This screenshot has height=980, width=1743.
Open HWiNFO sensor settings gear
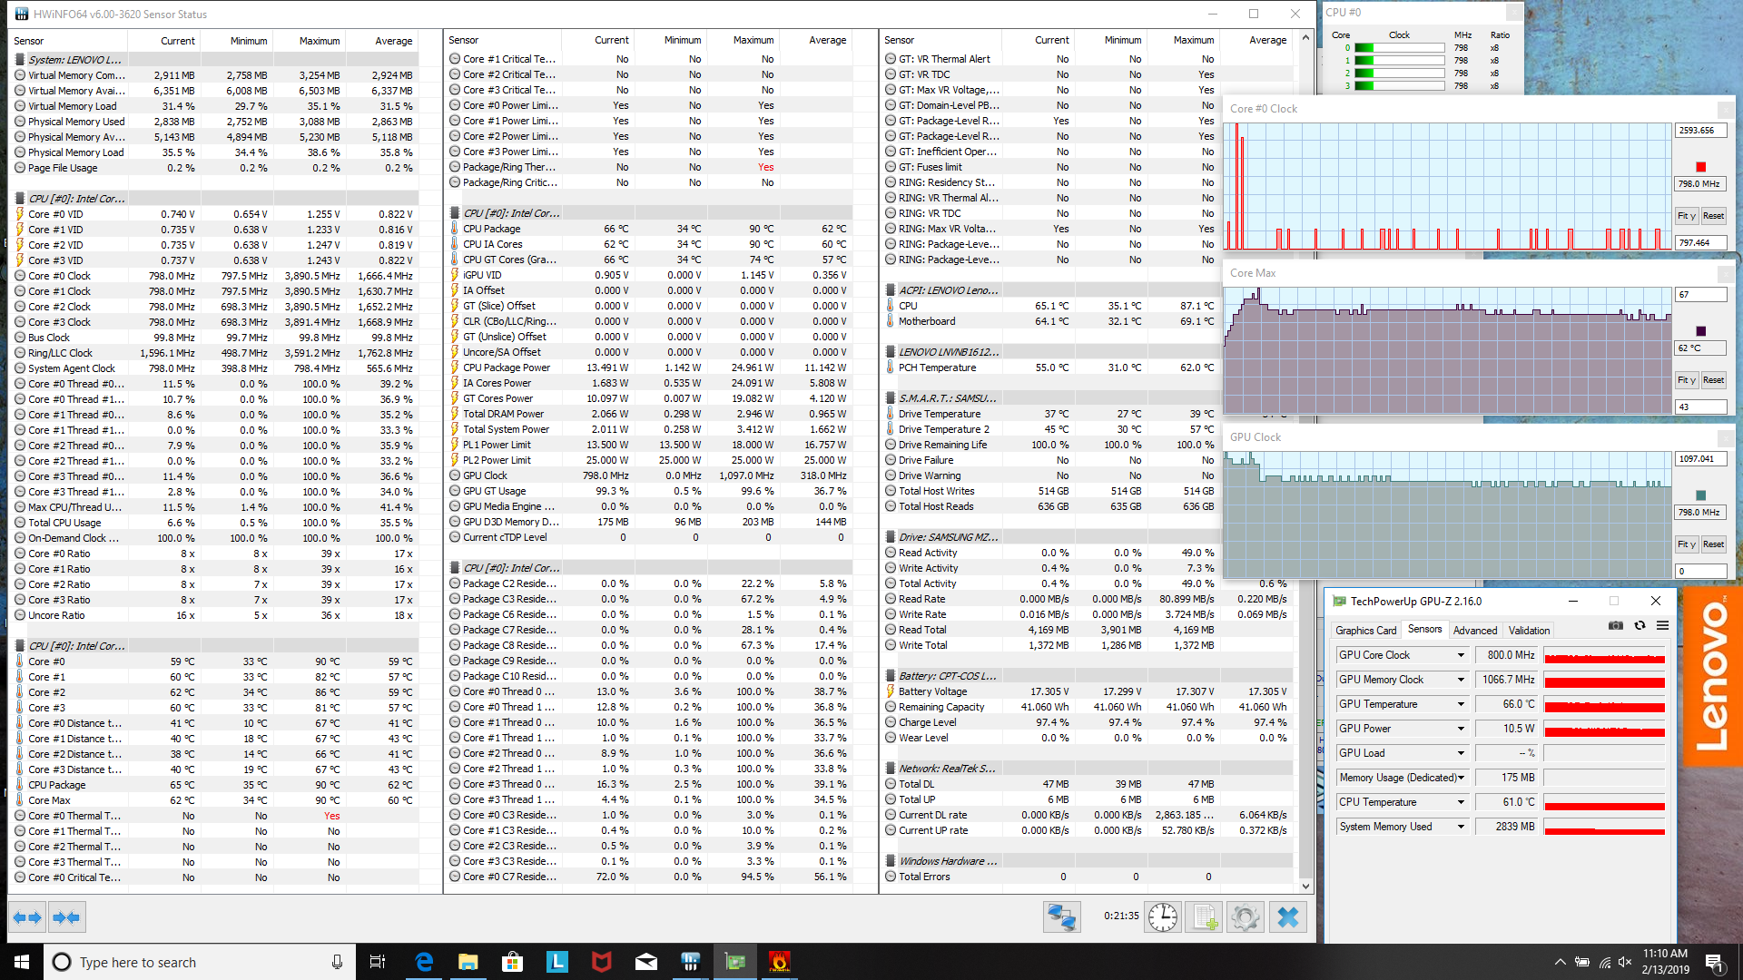[1246, 917]
